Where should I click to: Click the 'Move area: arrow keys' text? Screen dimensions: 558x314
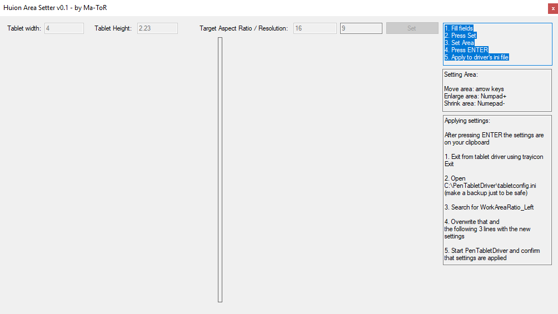click(474, 89)
